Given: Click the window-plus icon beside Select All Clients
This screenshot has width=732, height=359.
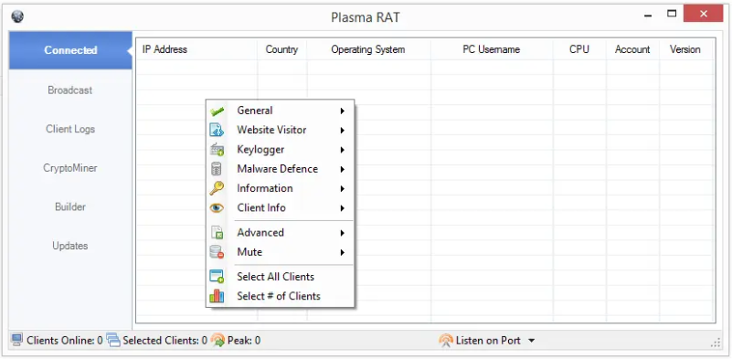Looking at the screenshot, I should [x=217, y=277].
